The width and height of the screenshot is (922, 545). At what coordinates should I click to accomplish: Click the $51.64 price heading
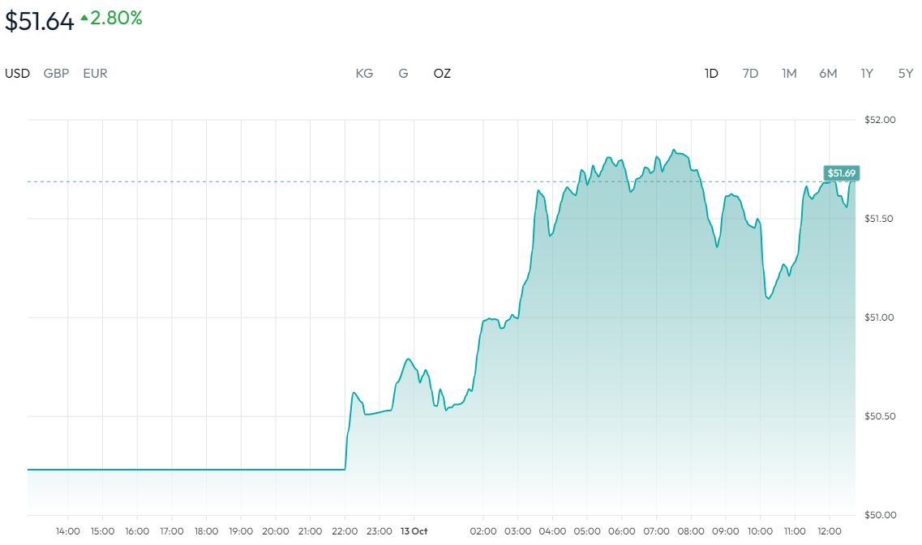39,21
